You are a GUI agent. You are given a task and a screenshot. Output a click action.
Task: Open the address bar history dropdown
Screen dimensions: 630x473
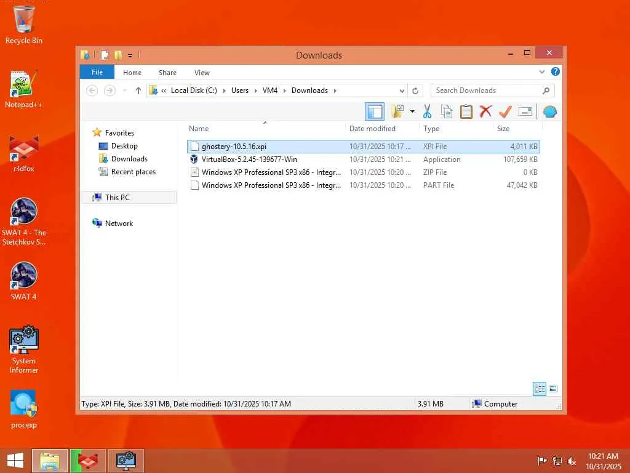(x=402, y=91)
